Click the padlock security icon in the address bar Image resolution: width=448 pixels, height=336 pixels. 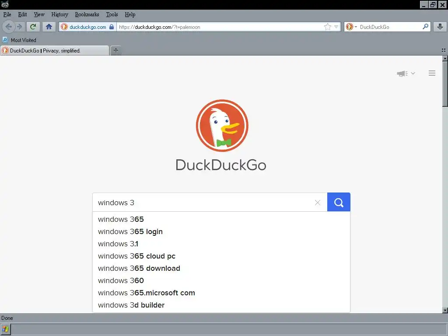tap(112, 27)
